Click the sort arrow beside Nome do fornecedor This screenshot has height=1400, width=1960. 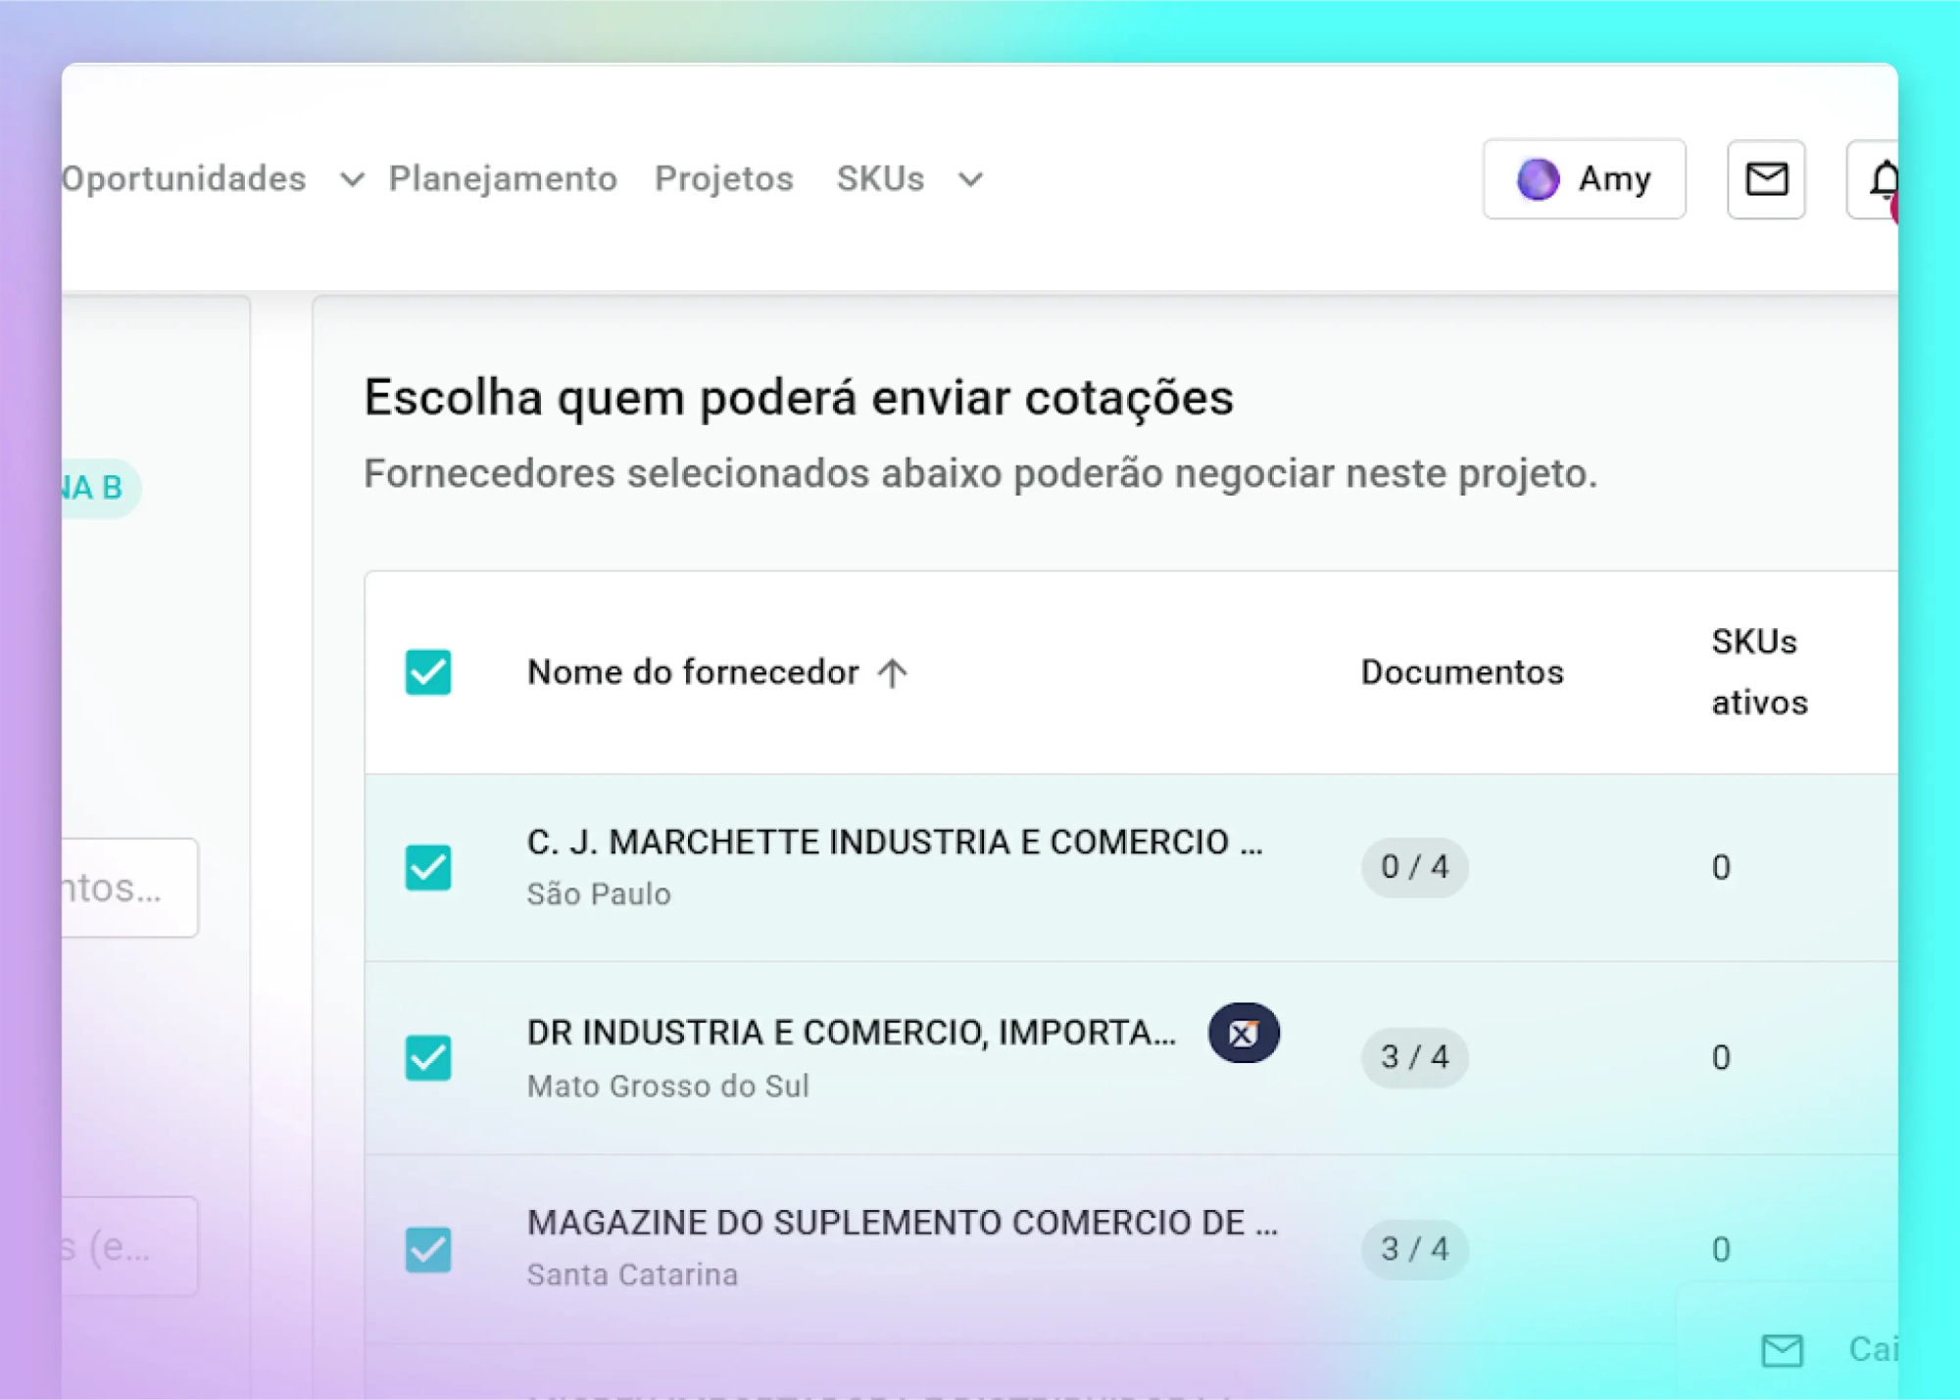[892, 673]
